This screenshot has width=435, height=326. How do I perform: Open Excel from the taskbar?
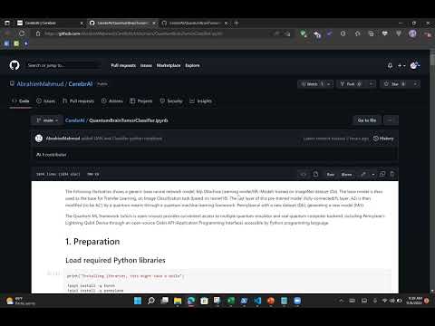[231, 301]
